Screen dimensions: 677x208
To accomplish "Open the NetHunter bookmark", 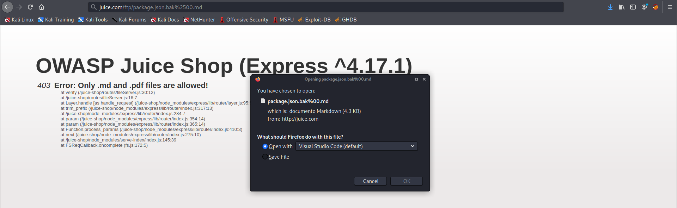I will point(199,20).
